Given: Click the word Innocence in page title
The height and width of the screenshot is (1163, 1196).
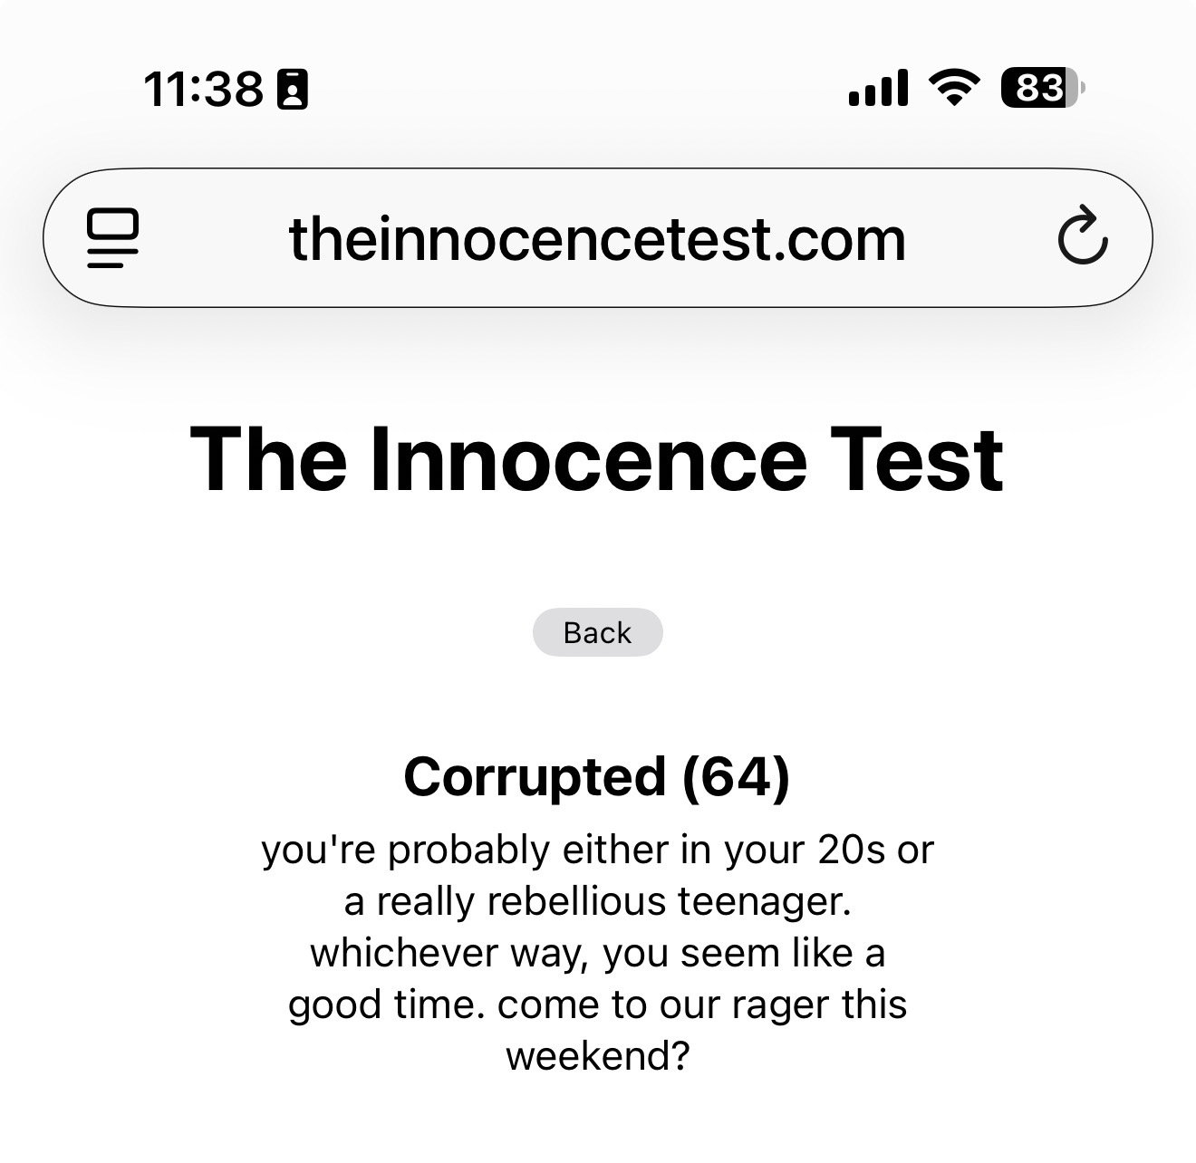Looking at the screenshot, I should 589,458.
